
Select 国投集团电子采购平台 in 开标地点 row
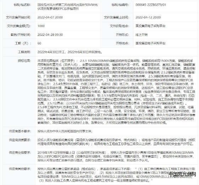point(150,43)
